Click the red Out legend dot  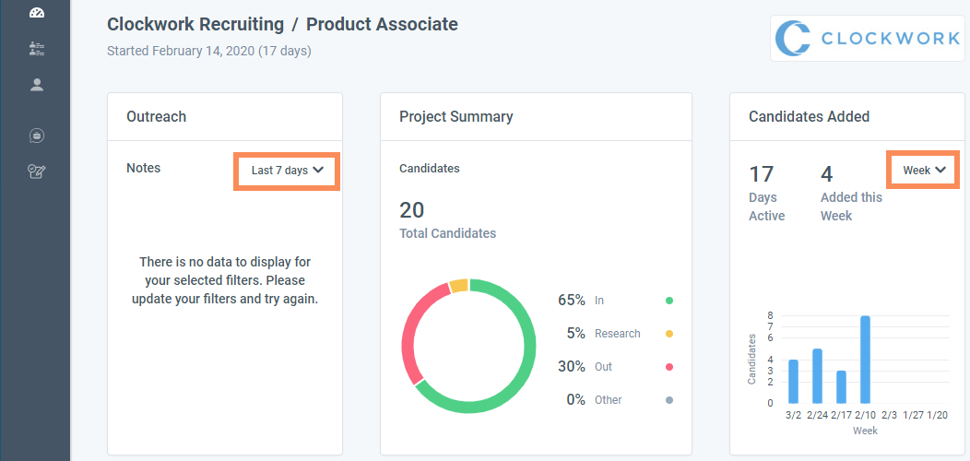point(669,367)
